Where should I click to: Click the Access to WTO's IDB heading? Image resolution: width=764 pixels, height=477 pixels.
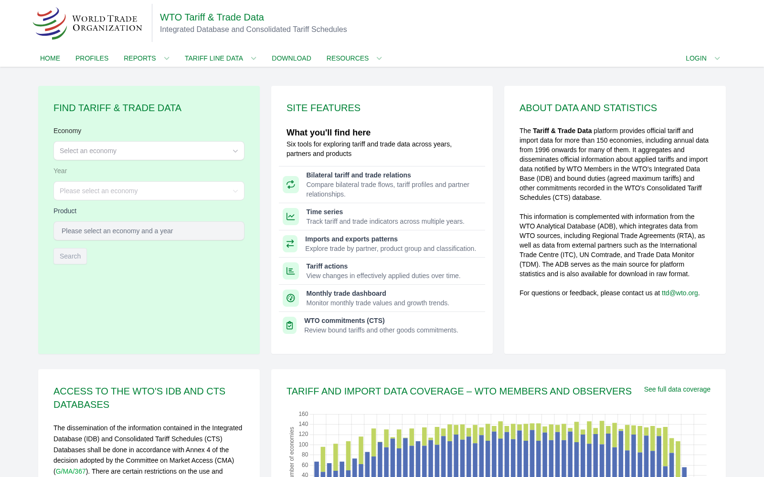tap(139, 398)
